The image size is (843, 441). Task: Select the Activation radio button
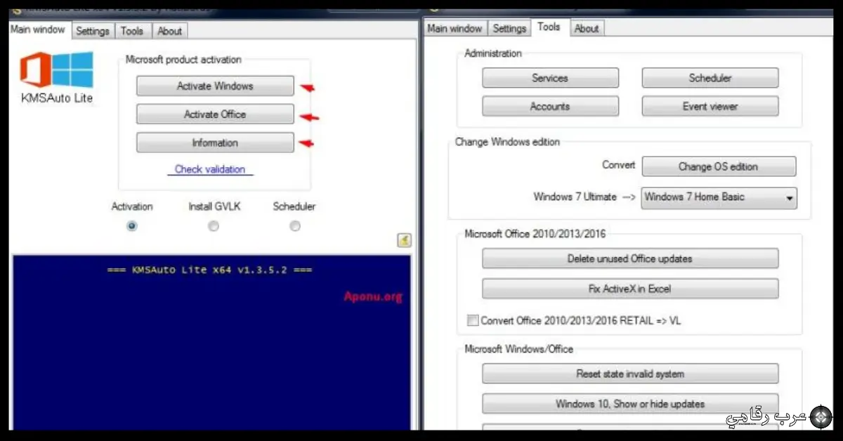(131, 226)
